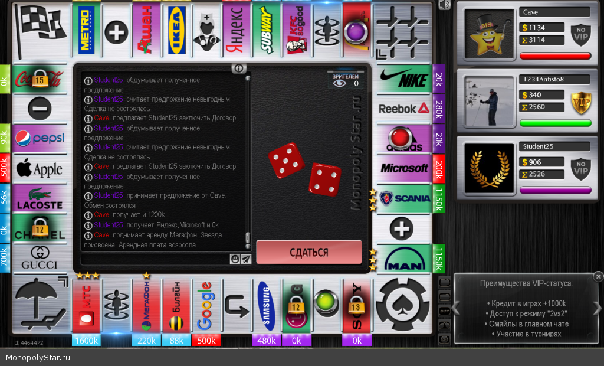604x366 pixels.
Task: Click the СДАТЬСЯ surrender button
Action: pyautogui.click(x=309, y=252)
